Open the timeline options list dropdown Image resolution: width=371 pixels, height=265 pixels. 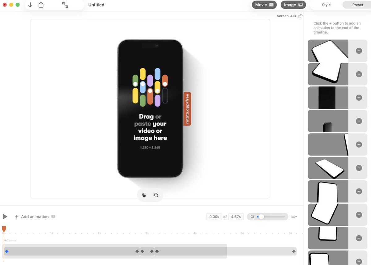point(294,217)
